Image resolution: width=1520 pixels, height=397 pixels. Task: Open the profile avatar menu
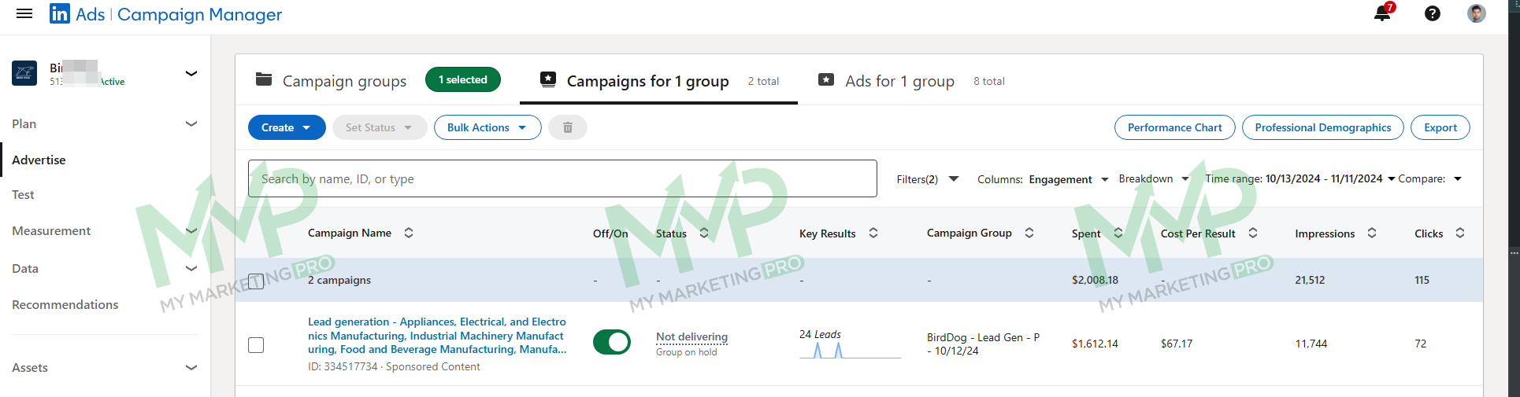(x=1477, y=13)
